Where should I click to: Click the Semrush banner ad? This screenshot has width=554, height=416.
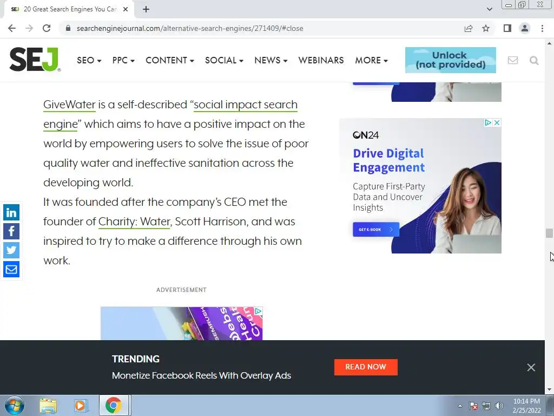click(181, 323)
